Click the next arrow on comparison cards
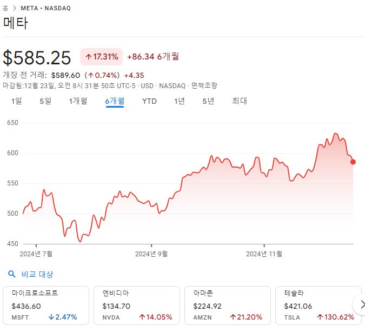 click(361, 304)
